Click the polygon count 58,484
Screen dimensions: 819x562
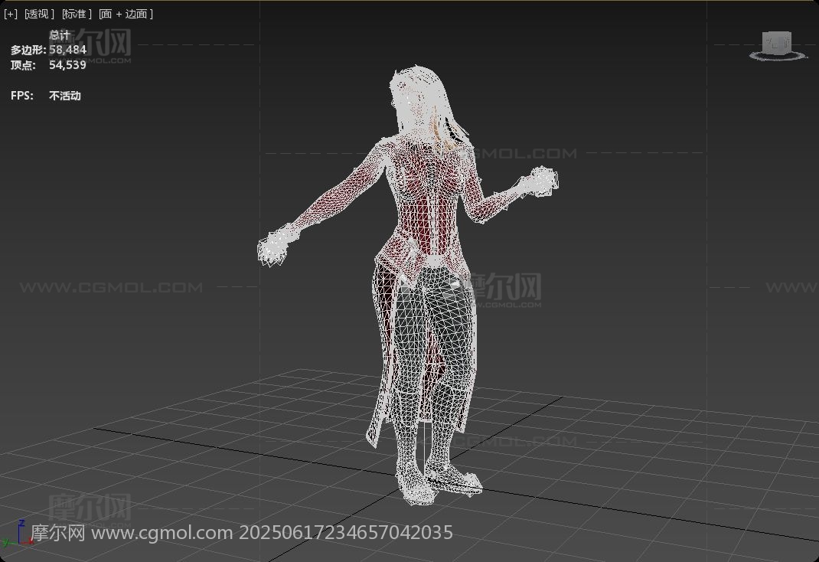tap(67, 50)
